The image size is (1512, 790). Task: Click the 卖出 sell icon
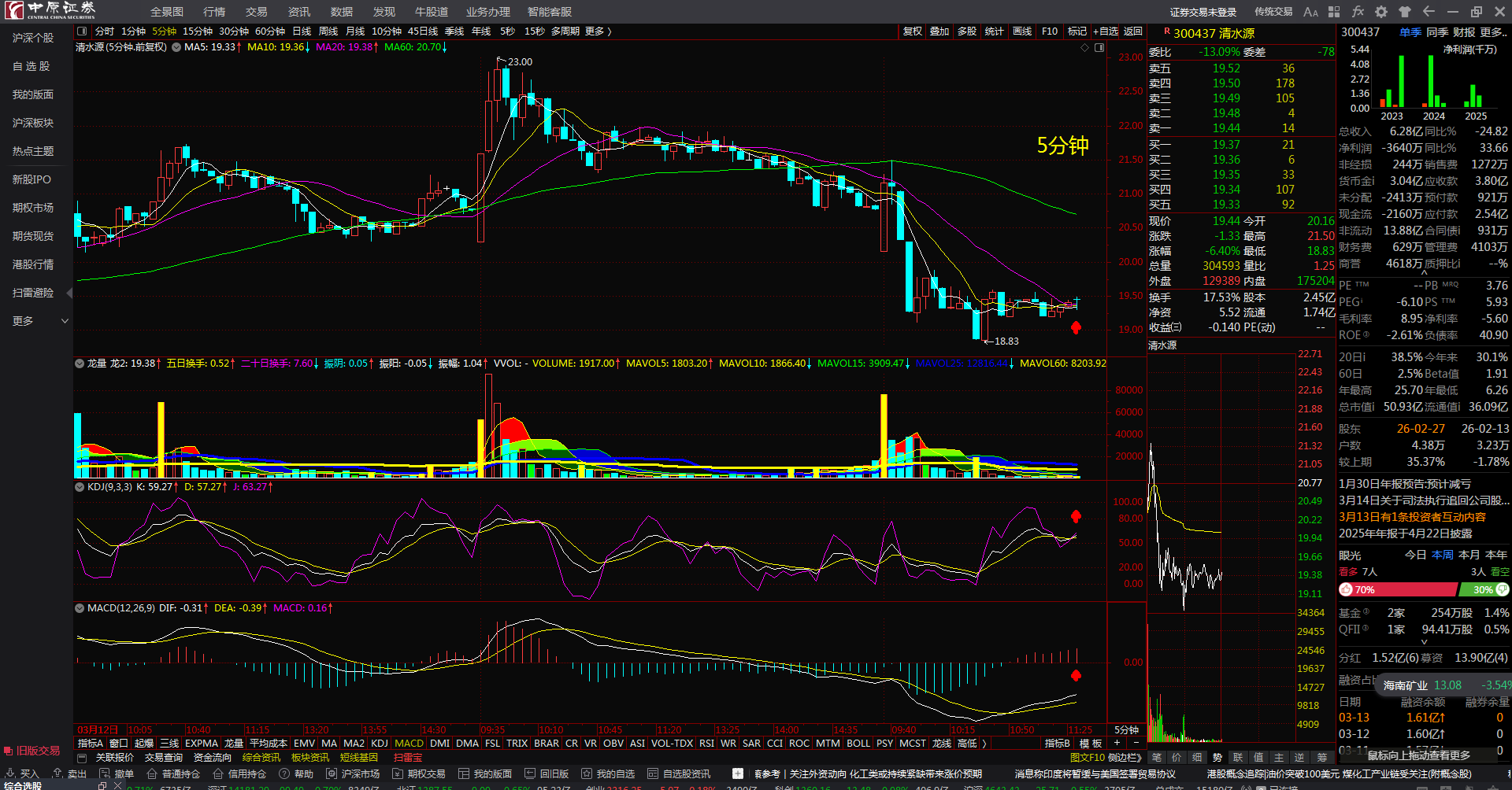coord(57,773)
